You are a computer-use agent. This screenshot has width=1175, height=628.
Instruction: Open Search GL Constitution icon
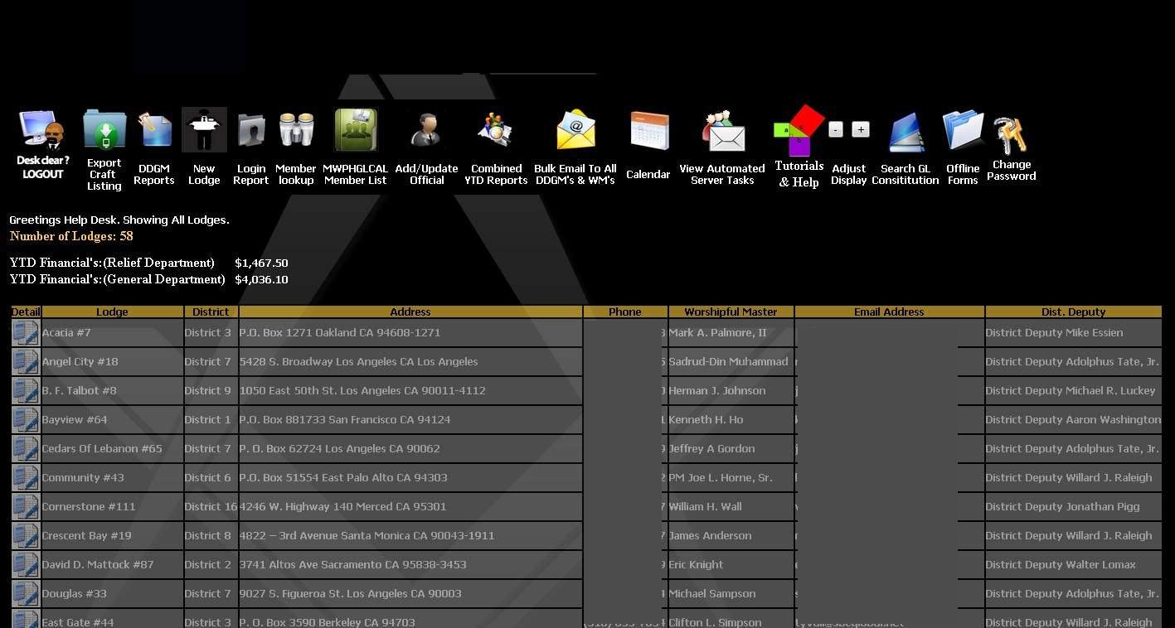906,133
